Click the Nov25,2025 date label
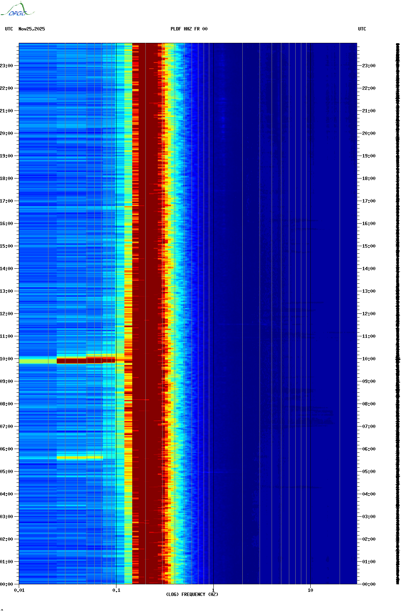414x614 pixels. 32,29
